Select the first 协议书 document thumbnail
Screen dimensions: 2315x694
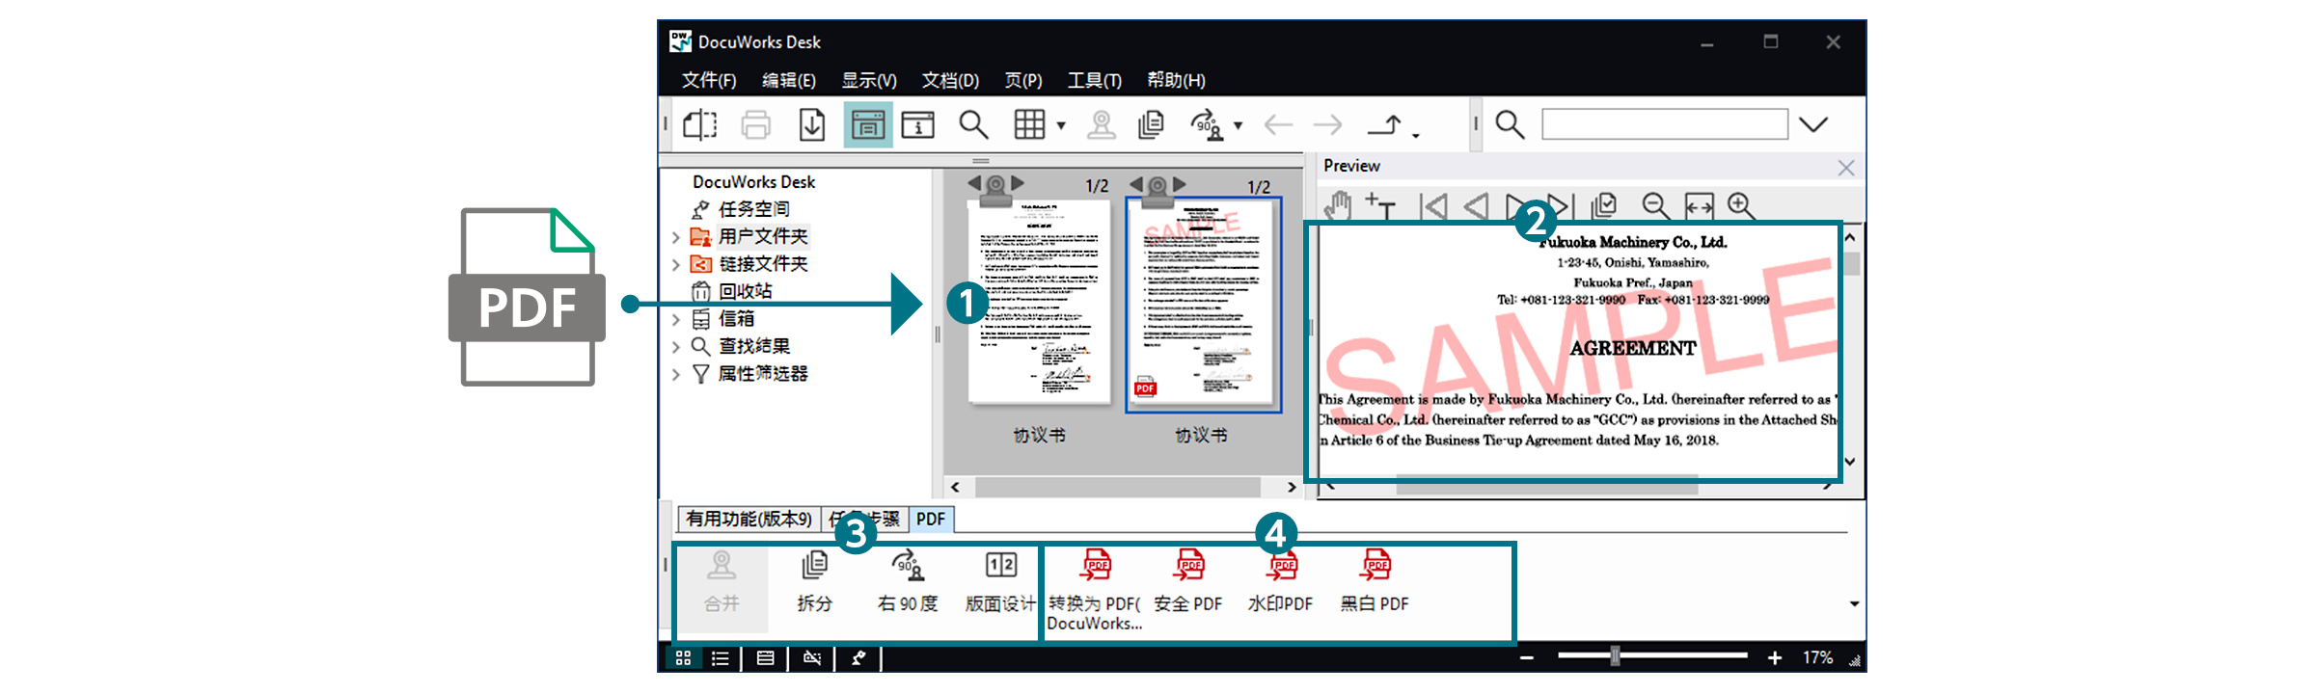tap(1039, 302)
